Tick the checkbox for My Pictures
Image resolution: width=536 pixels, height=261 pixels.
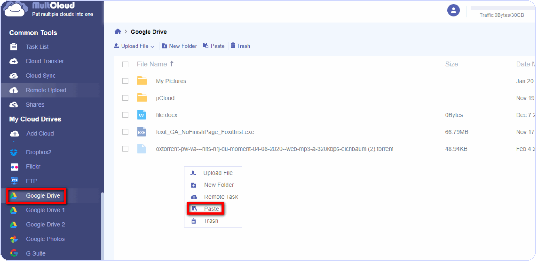coord(125,81)
